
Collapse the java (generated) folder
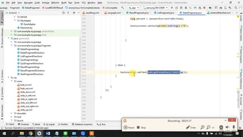point(8,38)
